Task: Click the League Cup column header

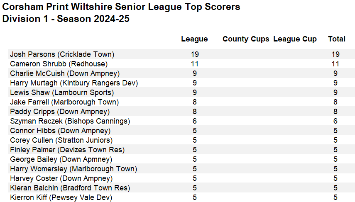Action: coord(295,39)
